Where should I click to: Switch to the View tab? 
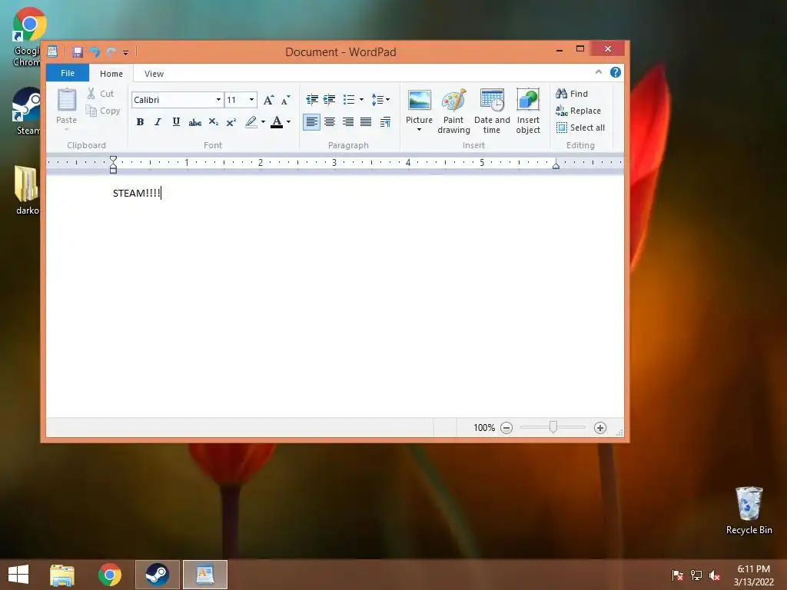point(154,74)
